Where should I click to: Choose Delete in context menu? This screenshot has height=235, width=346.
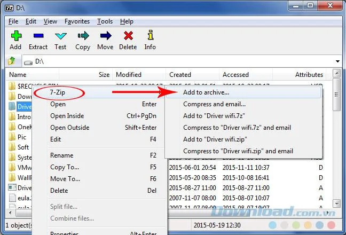tap(99, 191)
